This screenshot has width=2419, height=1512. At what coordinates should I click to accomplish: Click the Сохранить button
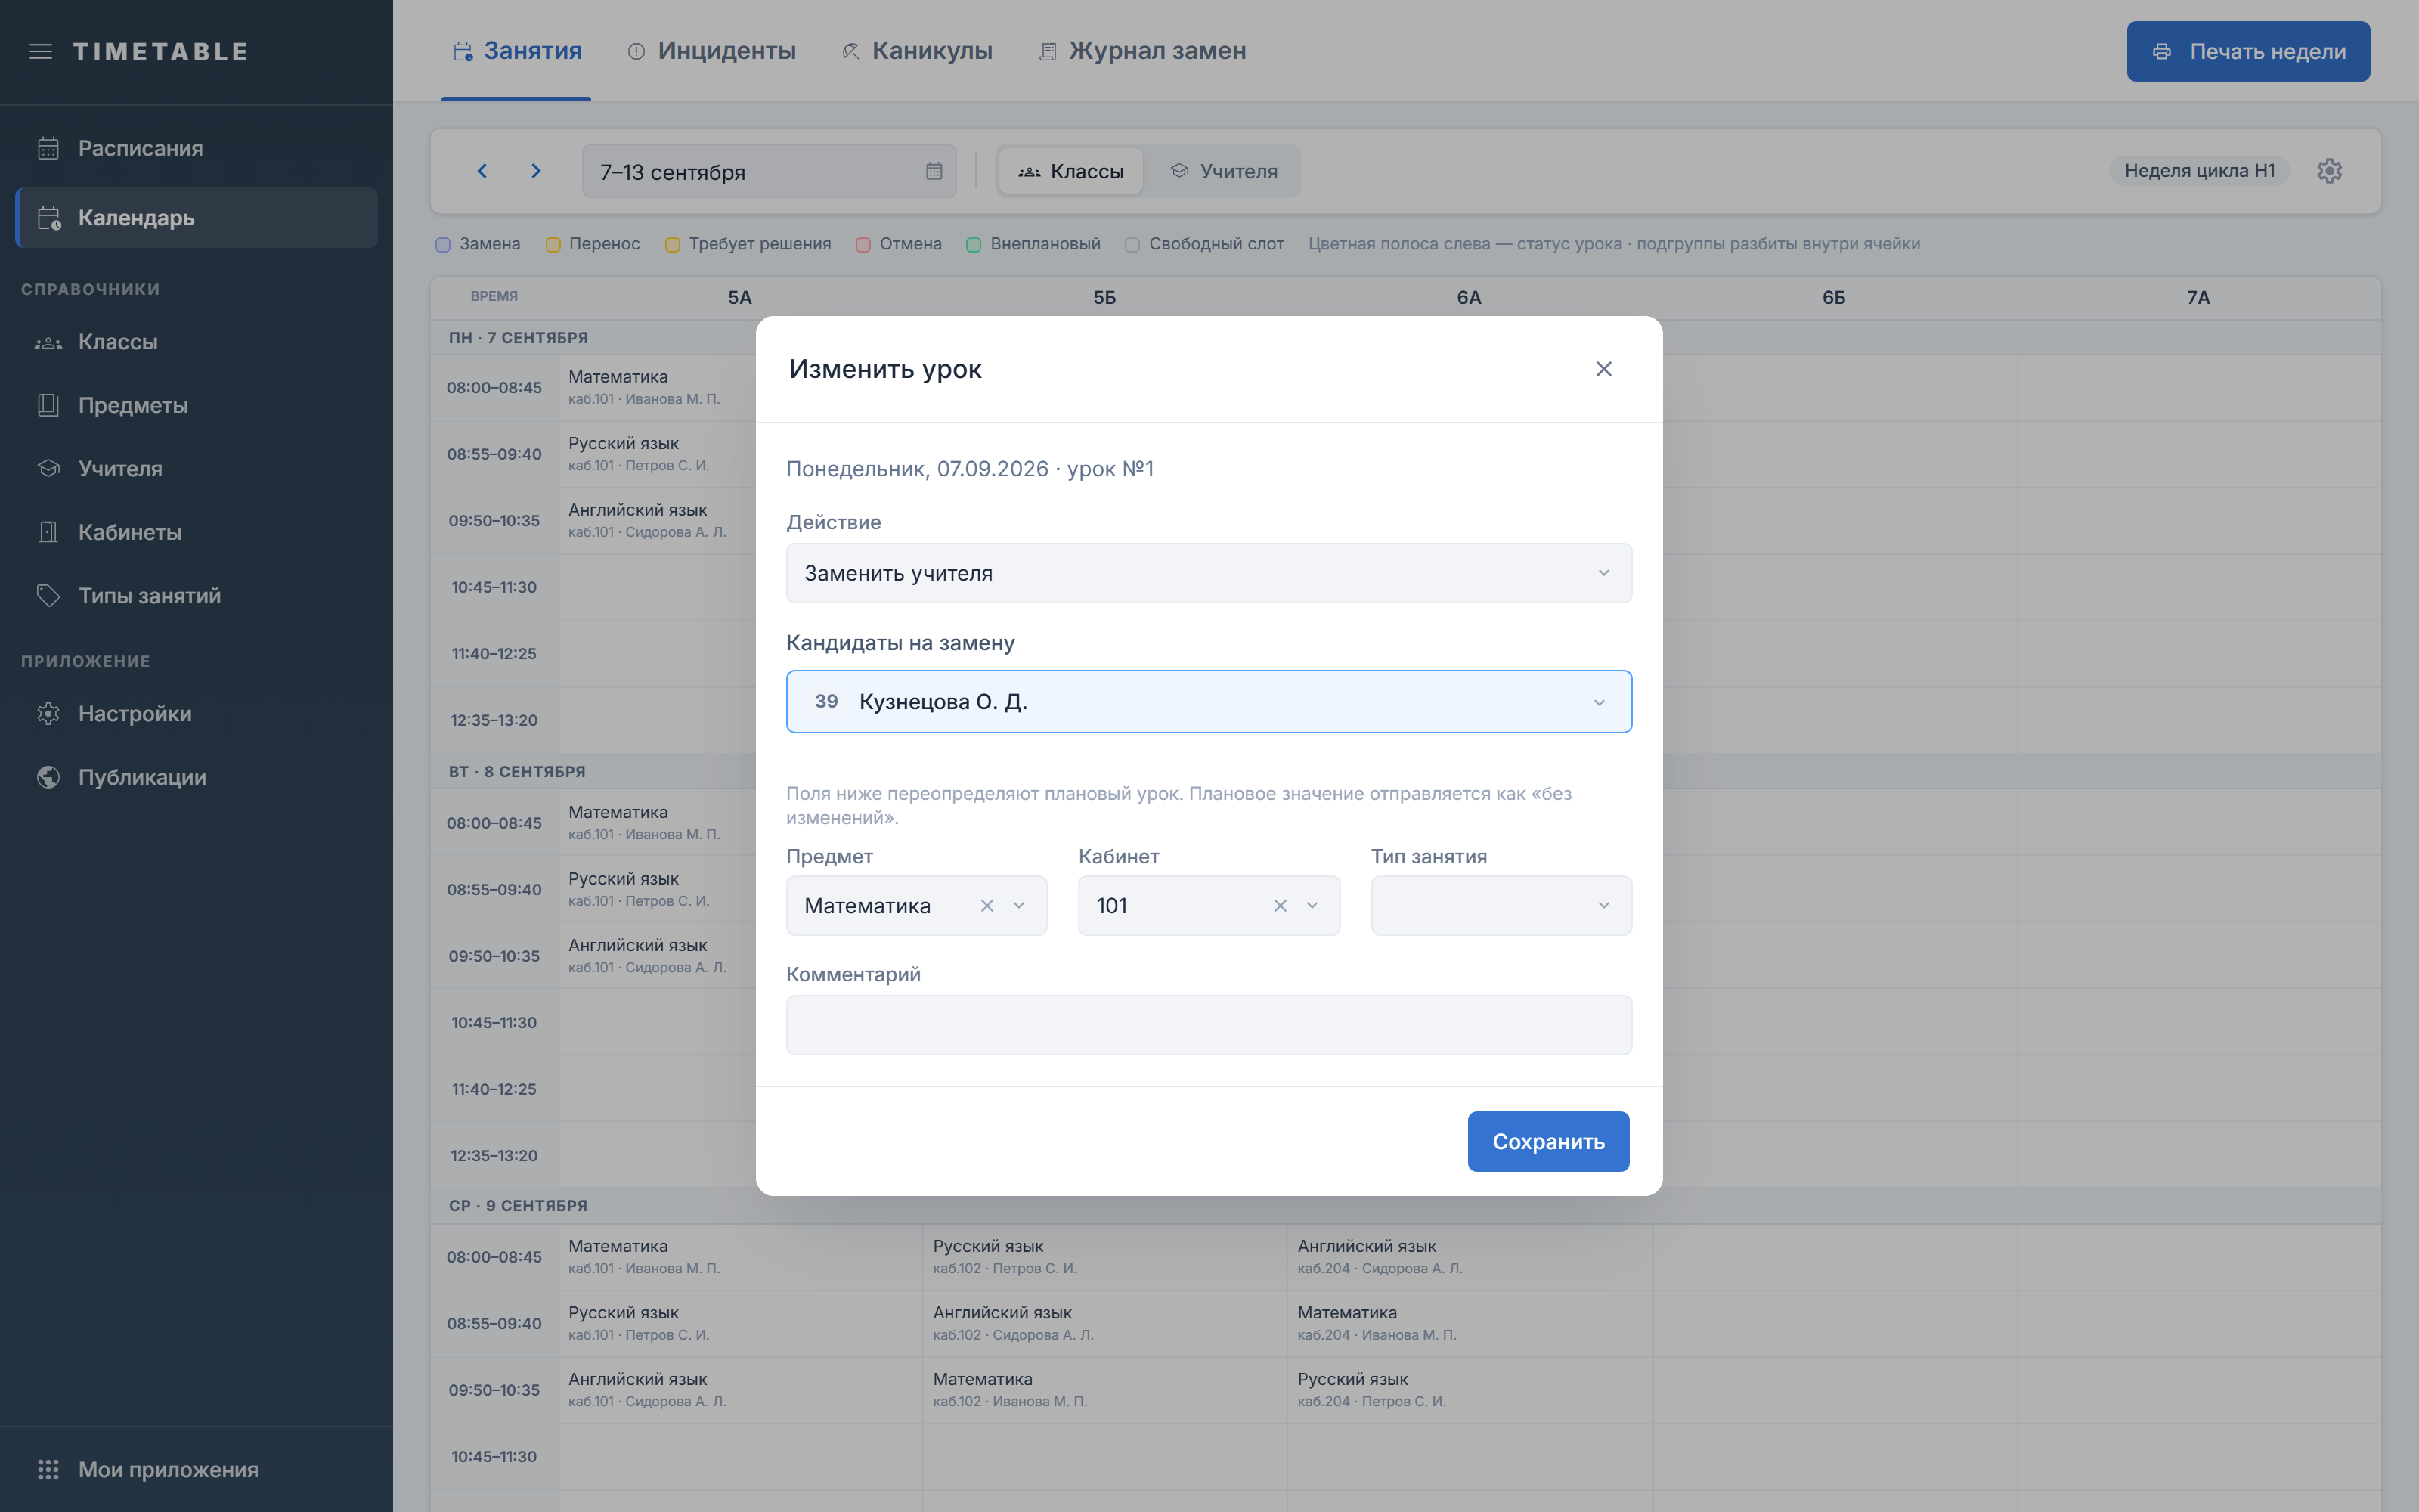1547,1142
